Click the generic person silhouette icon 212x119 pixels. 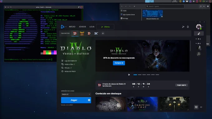click(199, 54)
